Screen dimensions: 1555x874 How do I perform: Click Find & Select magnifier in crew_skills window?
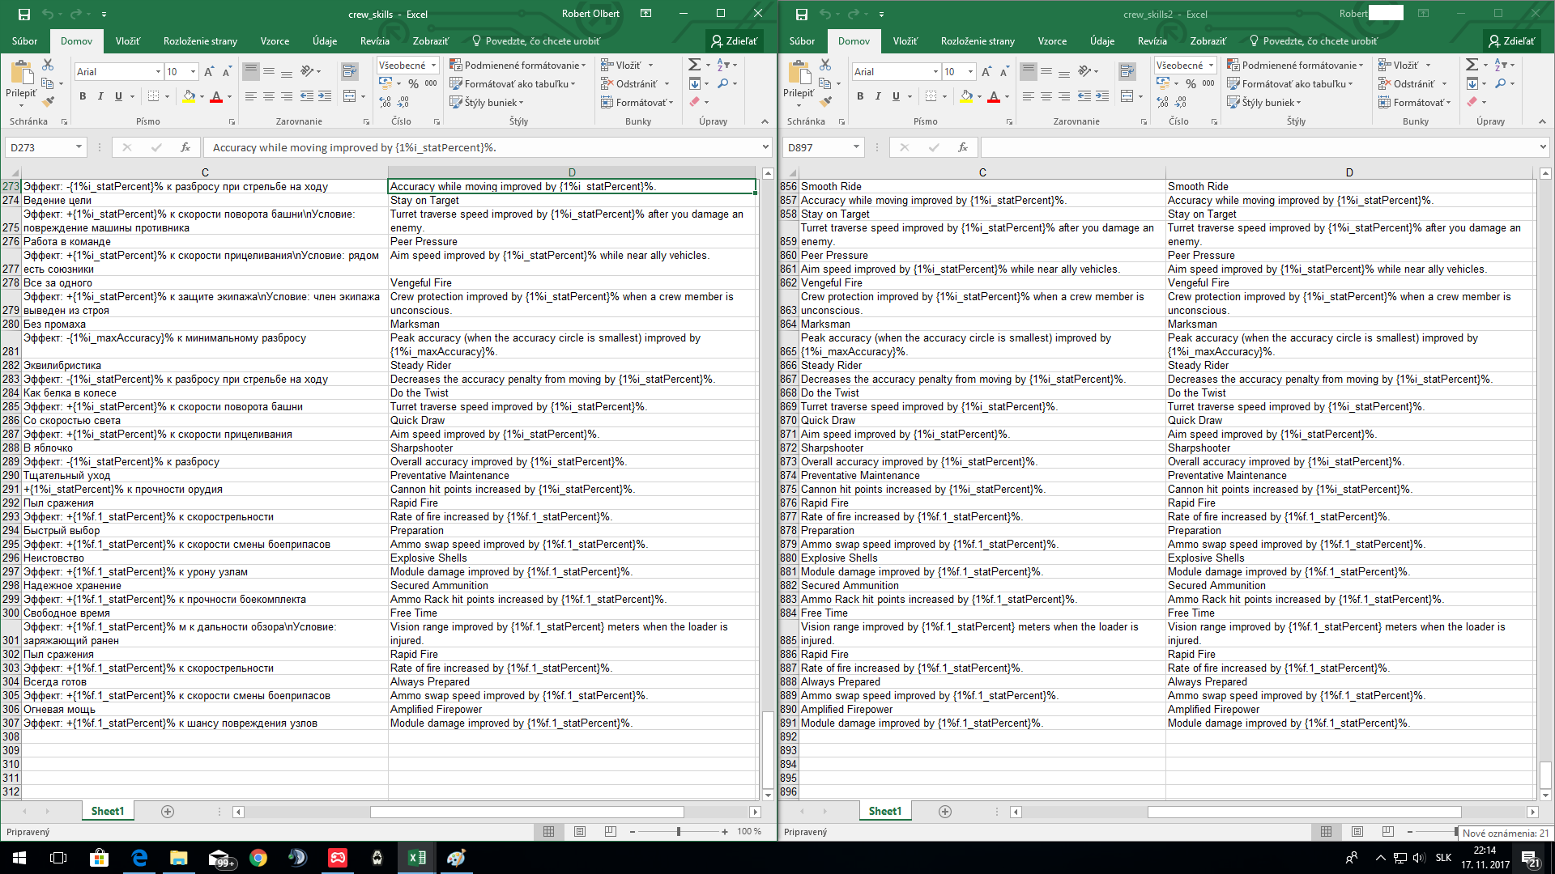point(723,83)
